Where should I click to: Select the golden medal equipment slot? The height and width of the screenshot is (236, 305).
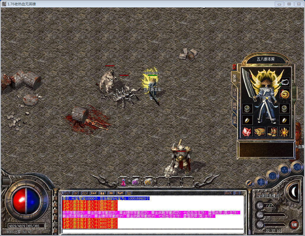point(285,94)
